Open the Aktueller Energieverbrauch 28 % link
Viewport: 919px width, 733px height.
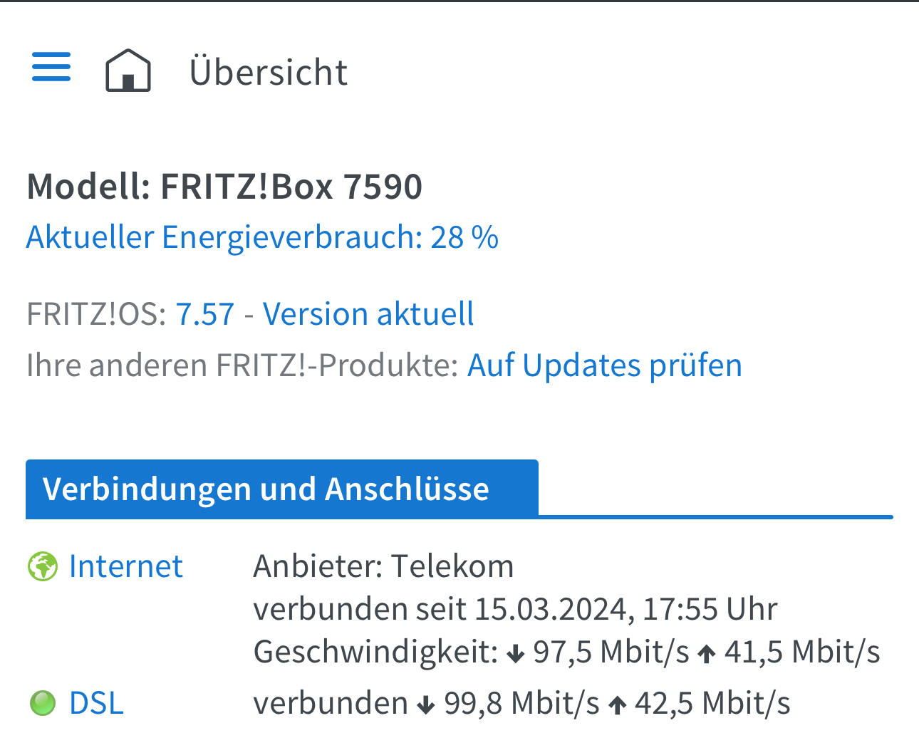(262, 237)
